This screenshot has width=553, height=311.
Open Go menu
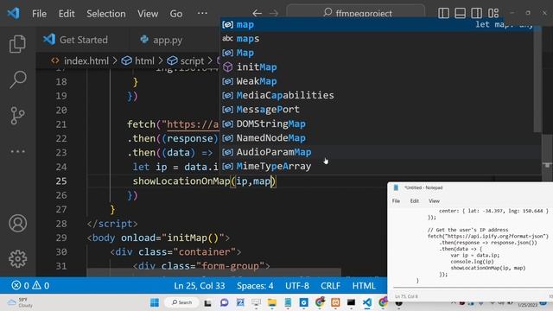[x=176, y=14]
